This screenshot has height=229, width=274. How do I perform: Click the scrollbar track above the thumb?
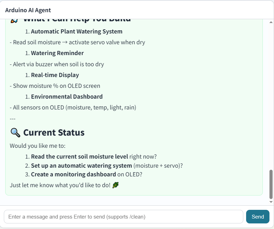pos(271,96)
